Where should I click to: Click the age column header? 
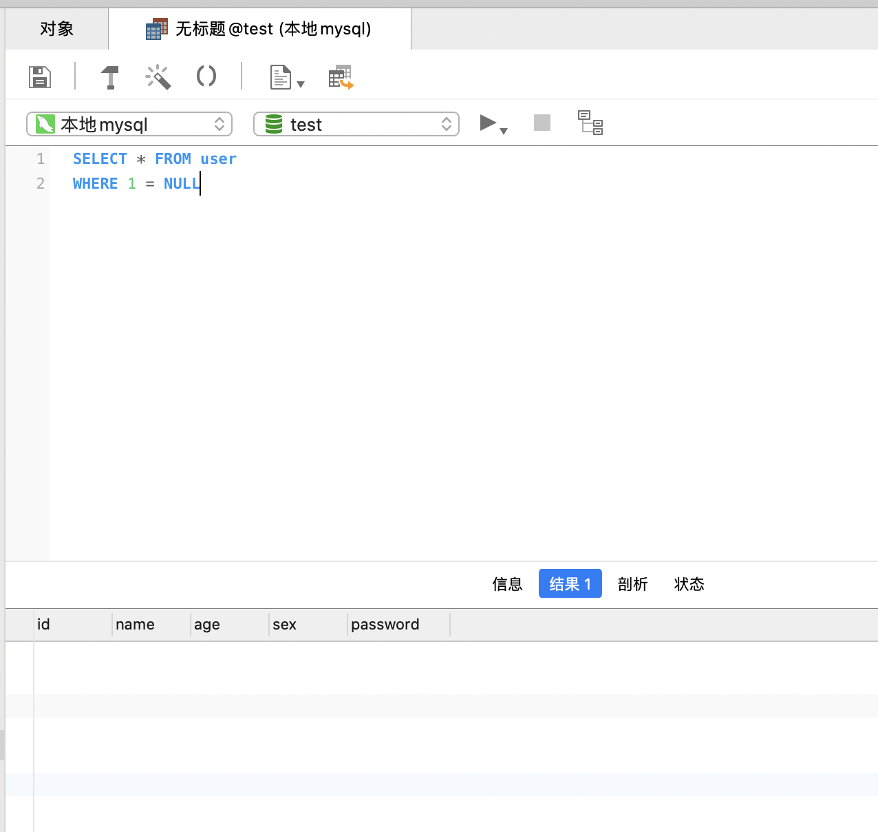coord(230,625)
